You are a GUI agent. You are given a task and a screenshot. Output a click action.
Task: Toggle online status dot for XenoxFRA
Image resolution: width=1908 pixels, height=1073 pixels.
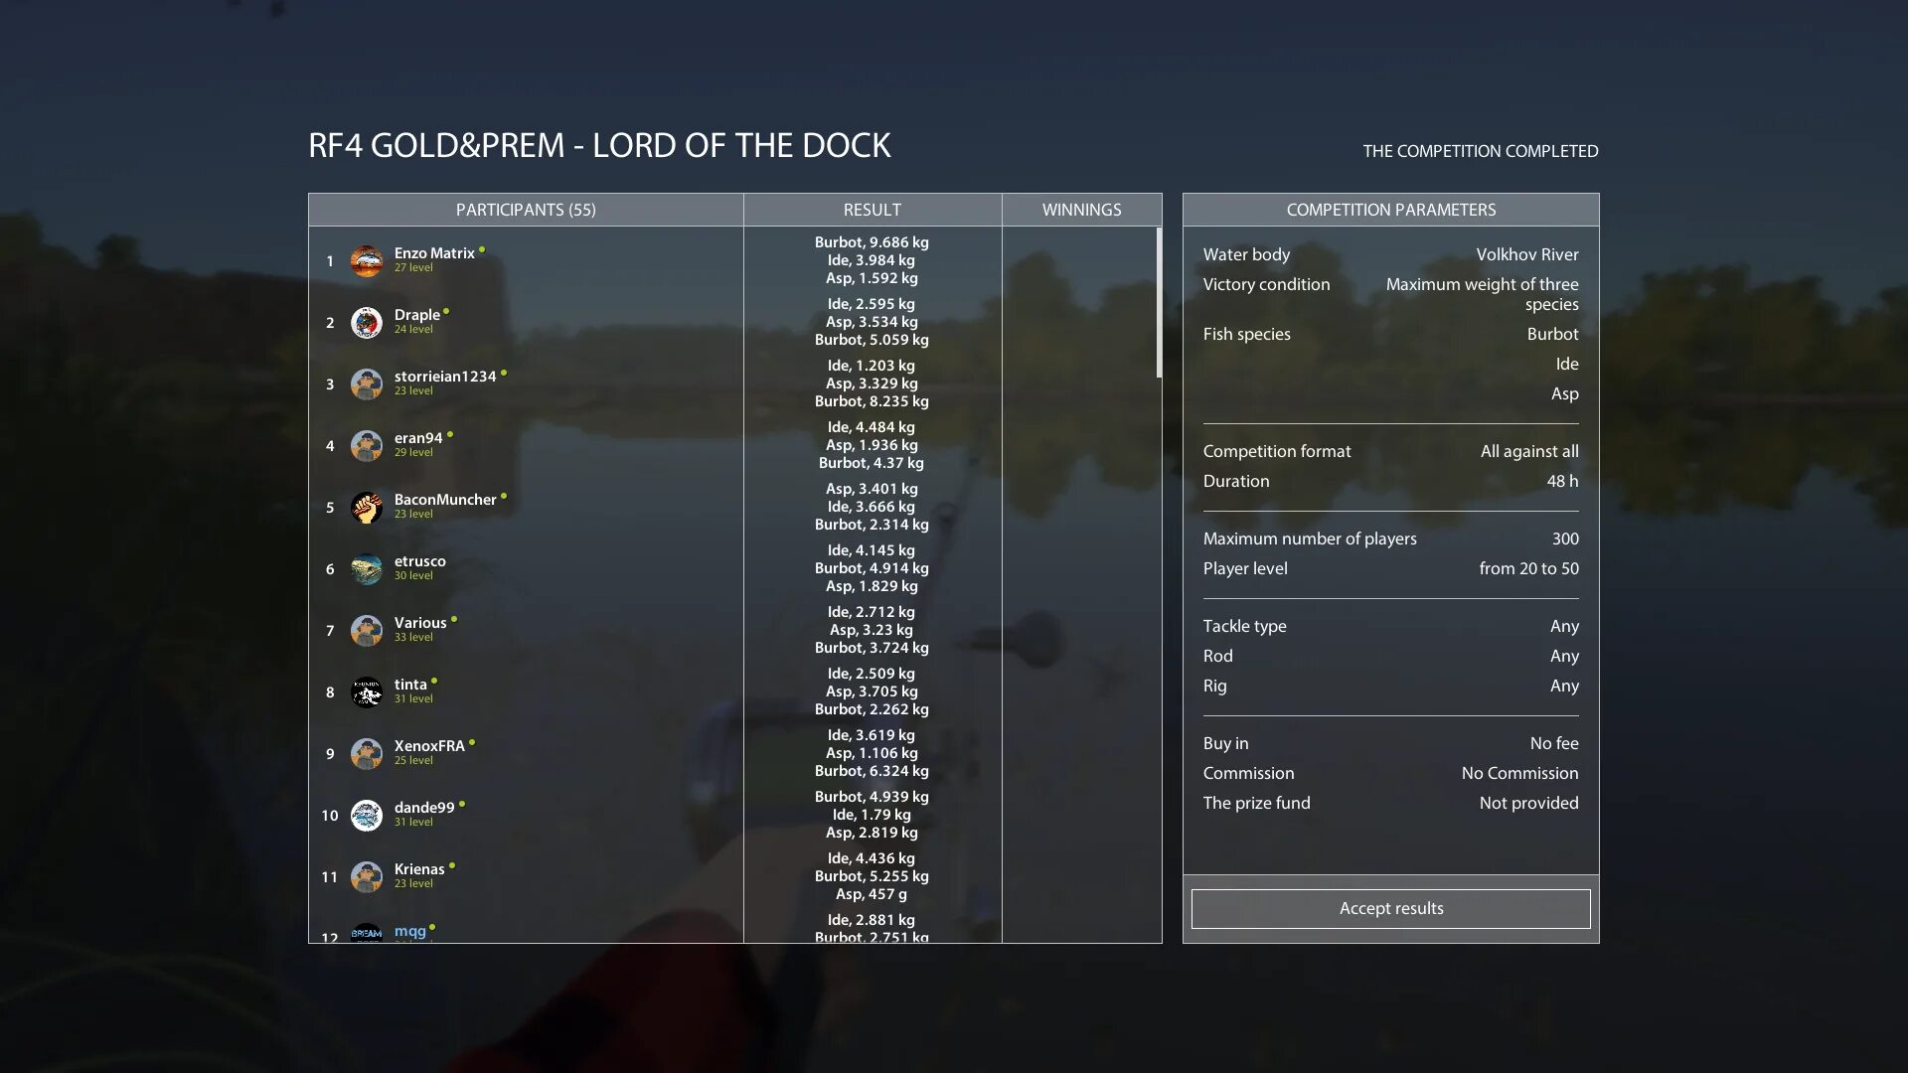pos(472,741)
